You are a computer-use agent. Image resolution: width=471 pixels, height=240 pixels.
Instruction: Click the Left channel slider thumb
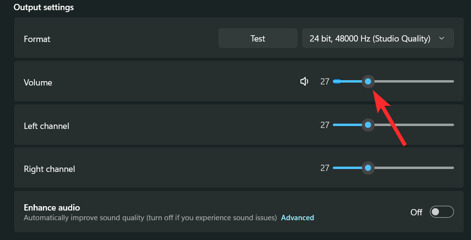[368, 125]
